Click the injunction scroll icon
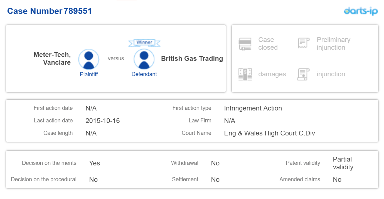Viewport: 384px width, 199px height. click(x=303, y=74)
